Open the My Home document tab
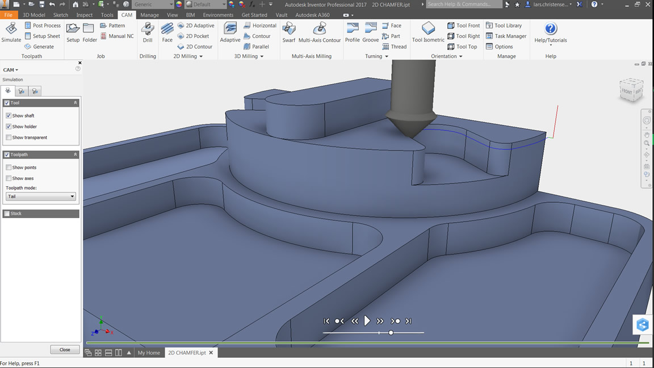This screenshot has width=654, height=368. [x=149, y=353]
